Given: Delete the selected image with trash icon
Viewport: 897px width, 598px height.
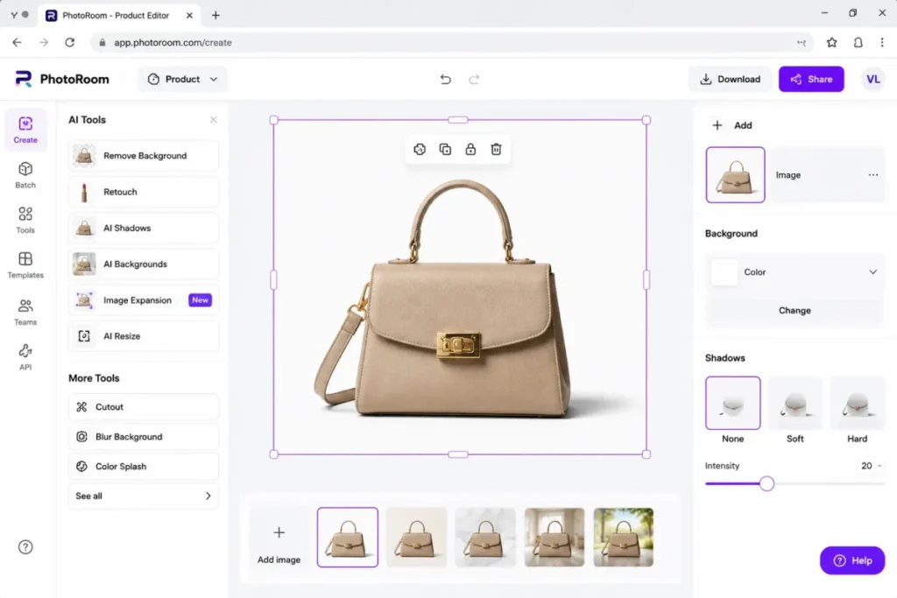Looking at the screenshot, I should click(x=496, y=149).
